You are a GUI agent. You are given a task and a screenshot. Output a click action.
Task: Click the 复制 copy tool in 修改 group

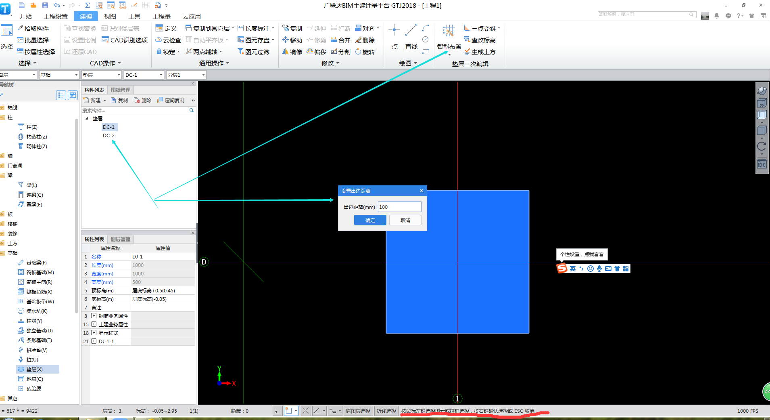tap(292, 28)
